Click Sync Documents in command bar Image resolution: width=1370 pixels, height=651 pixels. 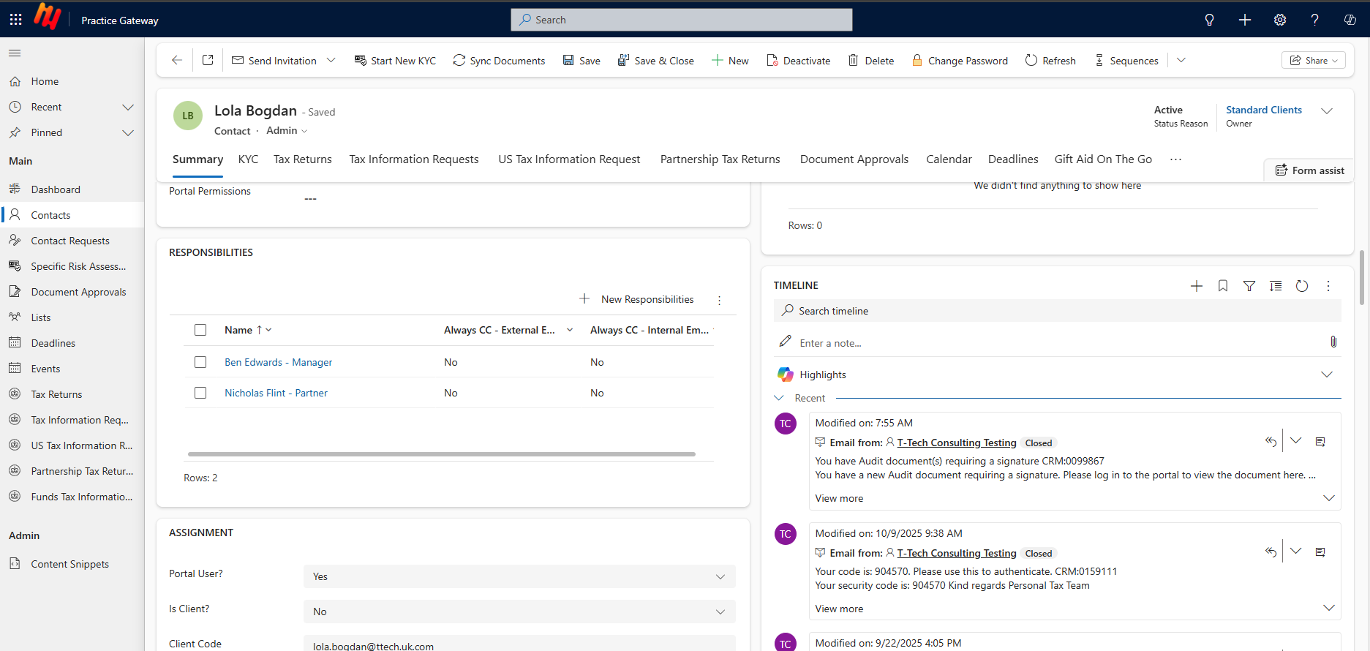click(x=499, y=61)
